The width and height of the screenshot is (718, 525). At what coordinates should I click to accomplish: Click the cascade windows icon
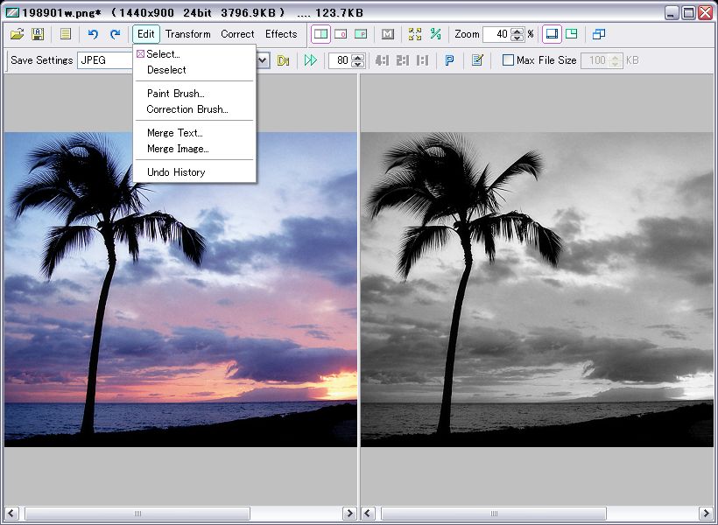click(599, 34)
